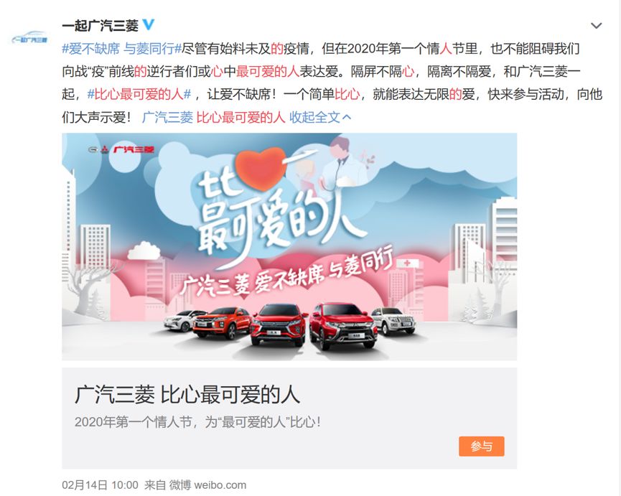Open the #爱不缺席 与菱同行# hashtag
621x496 pixels.
(121, 49)
